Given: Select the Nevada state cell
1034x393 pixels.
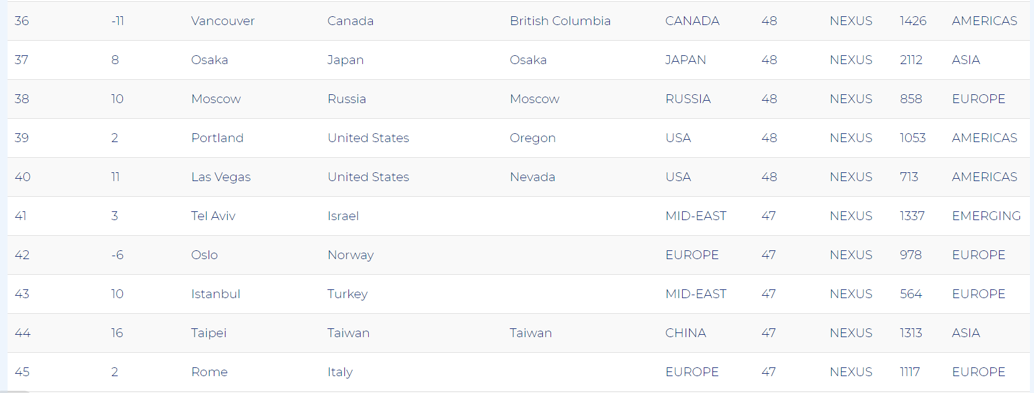Looking at the screenshot, I should (x=532, y=177).
